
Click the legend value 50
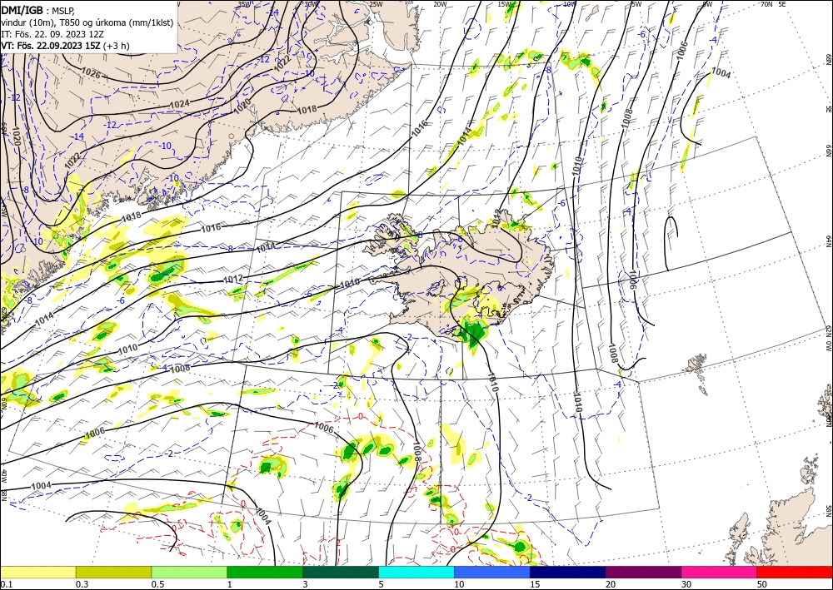point(762,584)
